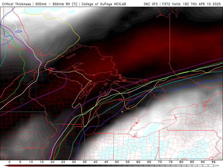Screen dimensions: 223x167
Task: Click the 15 value on the RH scale
Action: pos(42,162)
